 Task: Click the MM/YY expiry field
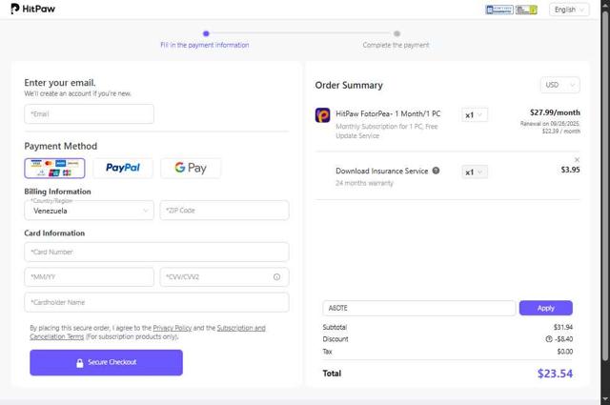click(89, 277)
